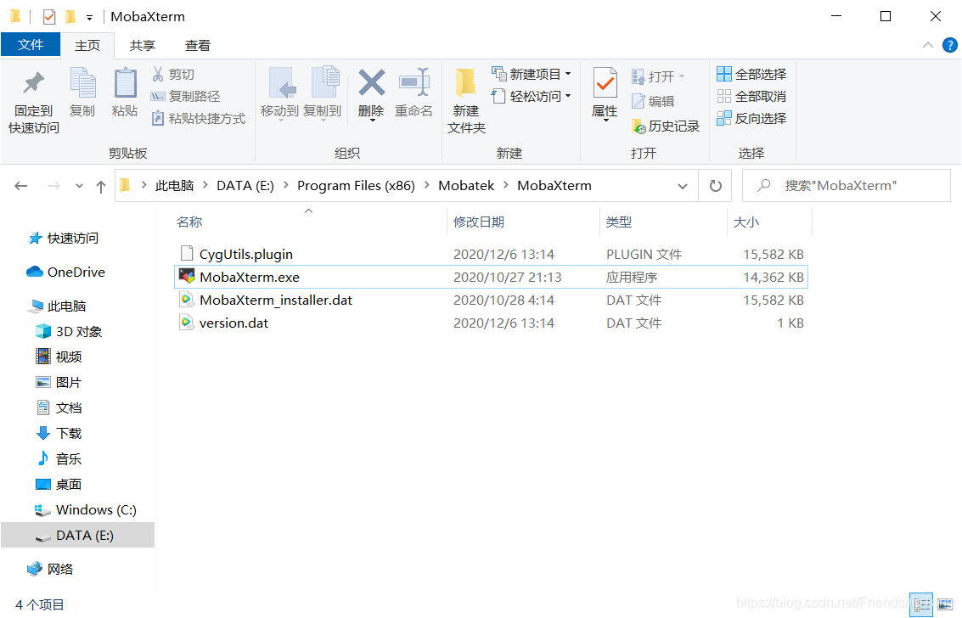Screen dimensions: 962x618
Task: Click 反向选择 to invert selection
Action: coord(751,118)
